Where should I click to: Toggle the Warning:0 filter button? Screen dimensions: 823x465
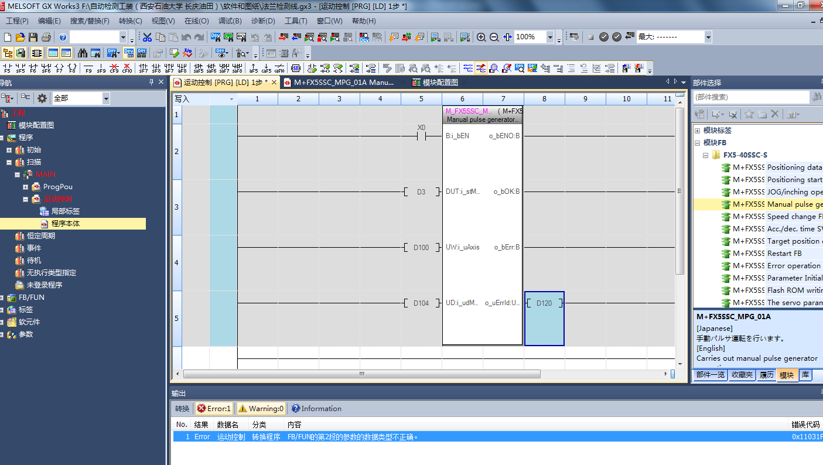coord(261,409)
